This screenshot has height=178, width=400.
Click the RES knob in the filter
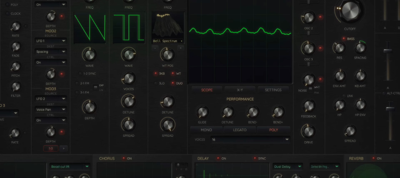coord(339,48)
